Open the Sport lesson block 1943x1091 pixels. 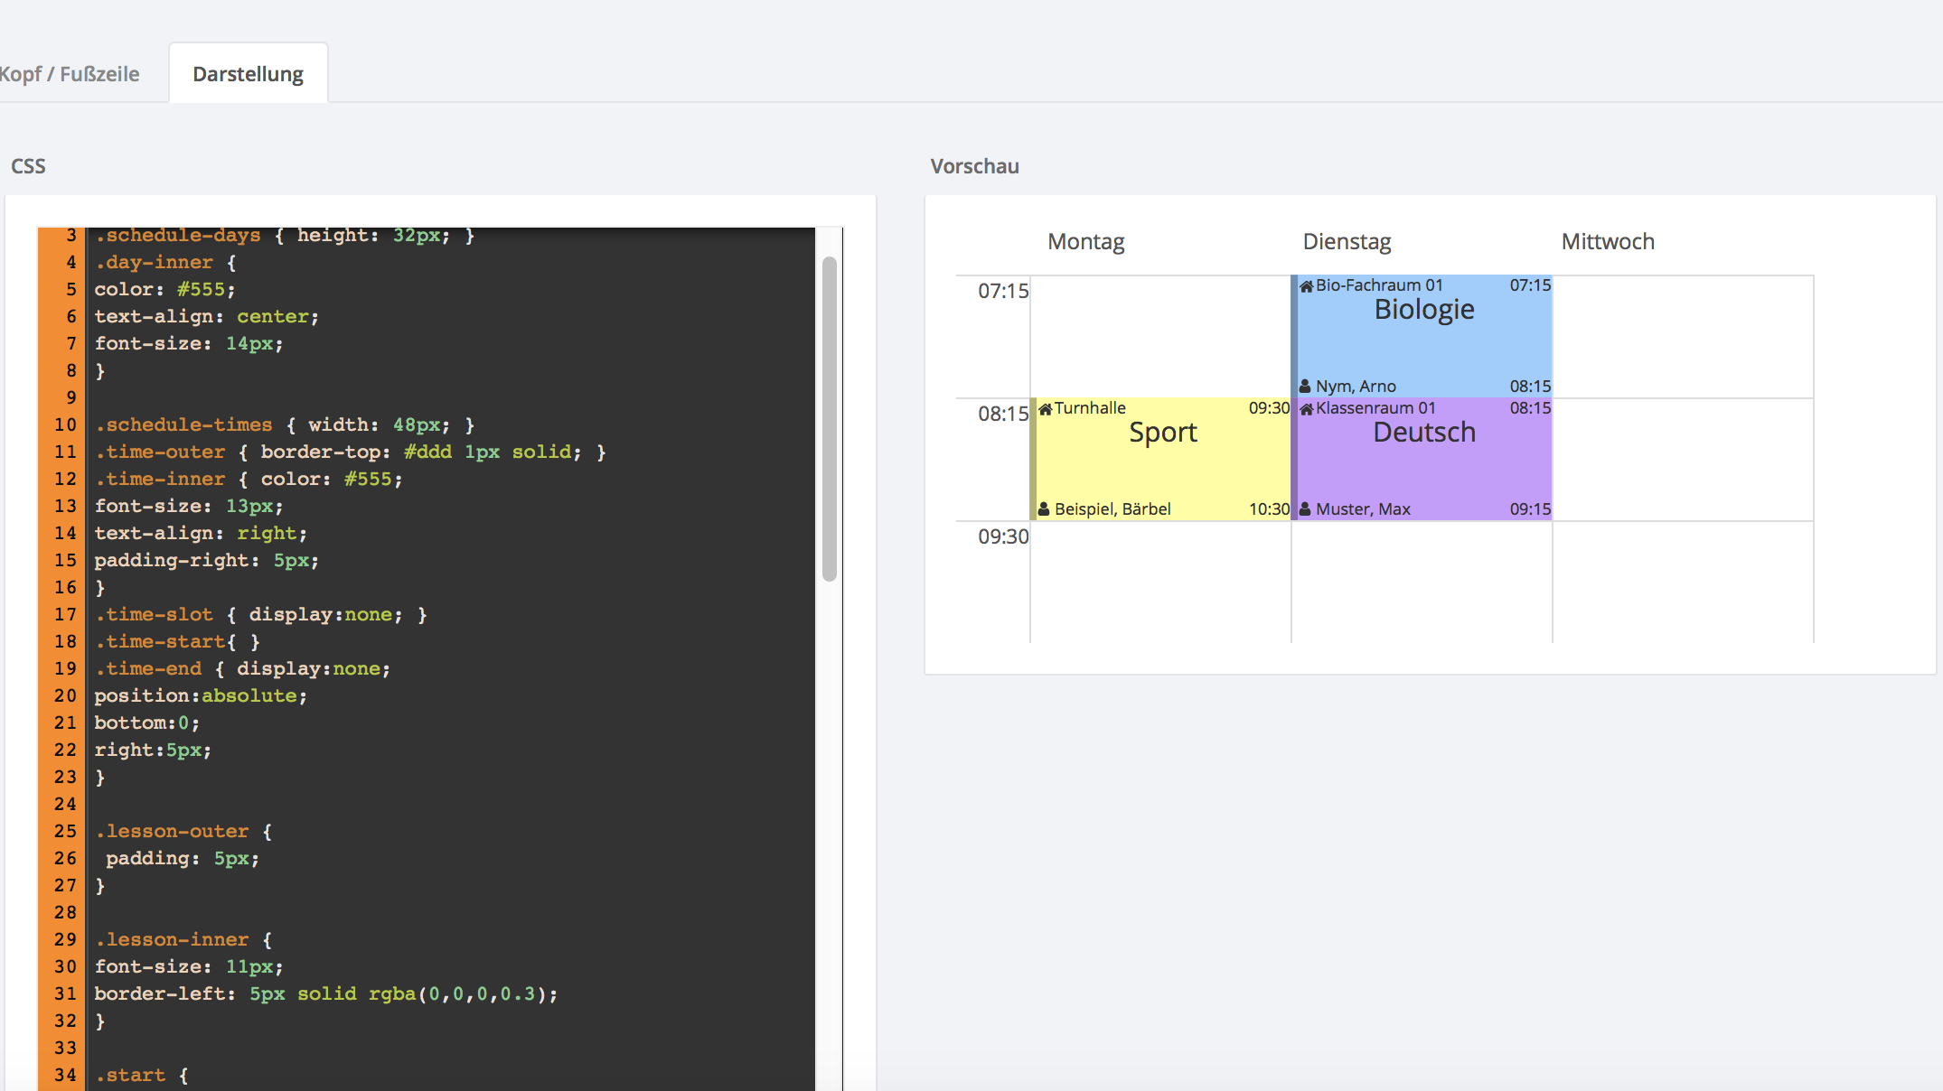[x=1161, y=459]
